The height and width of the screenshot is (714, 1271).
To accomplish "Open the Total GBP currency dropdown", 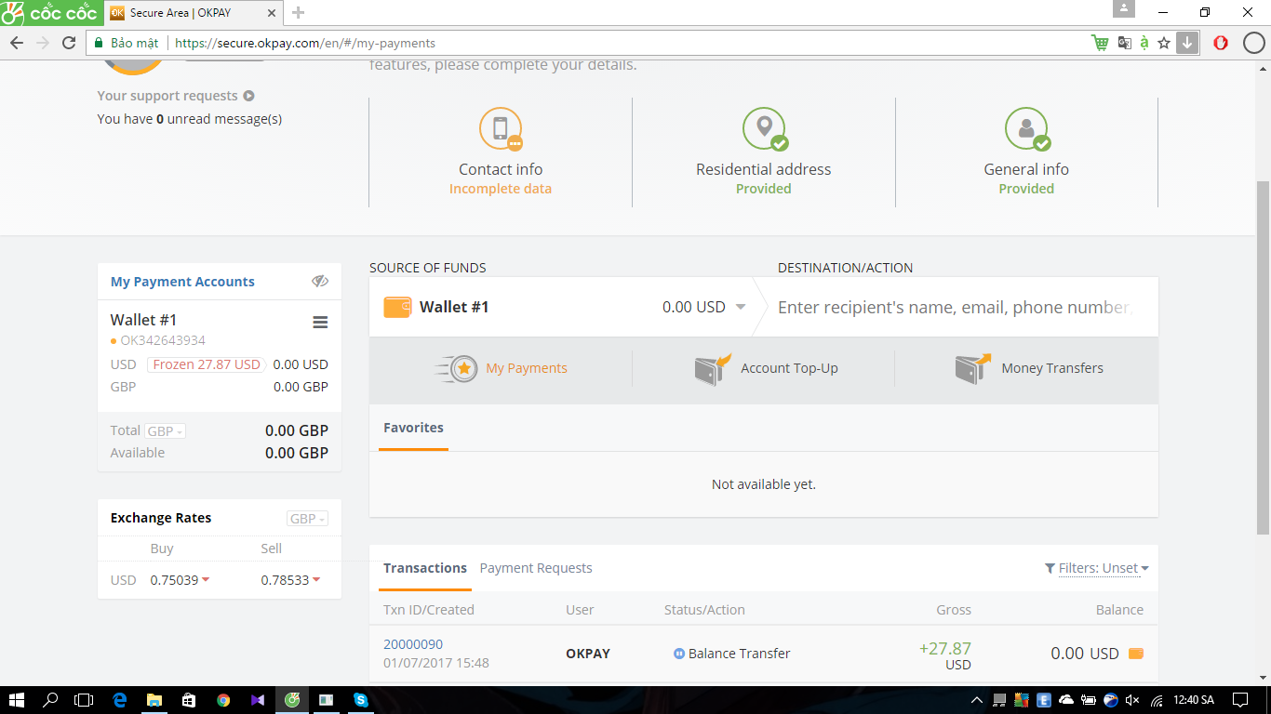I will (166, 431).
